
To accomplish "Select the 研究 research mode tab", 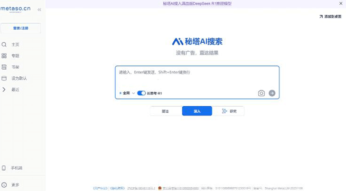I will pyautogui.click(x=229, y=111).
